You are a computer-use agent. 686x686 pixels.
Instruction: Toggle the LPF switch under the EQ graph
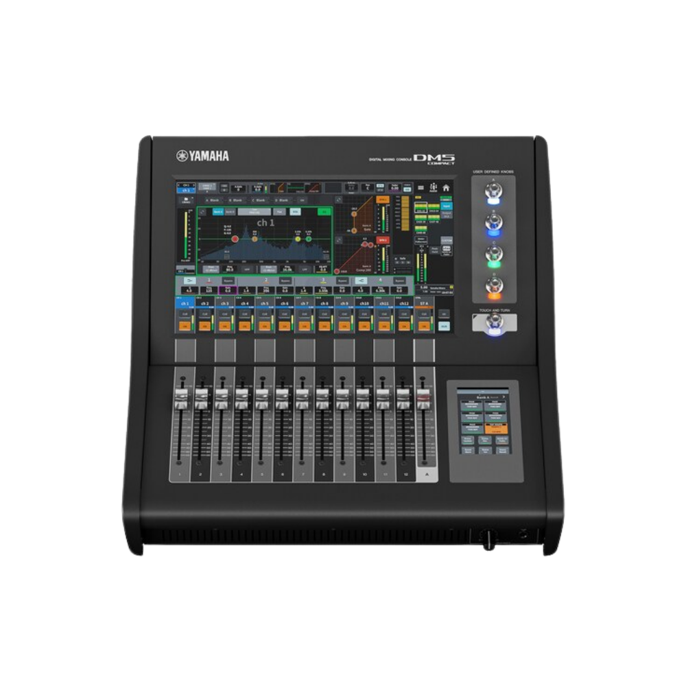(305, 270)
